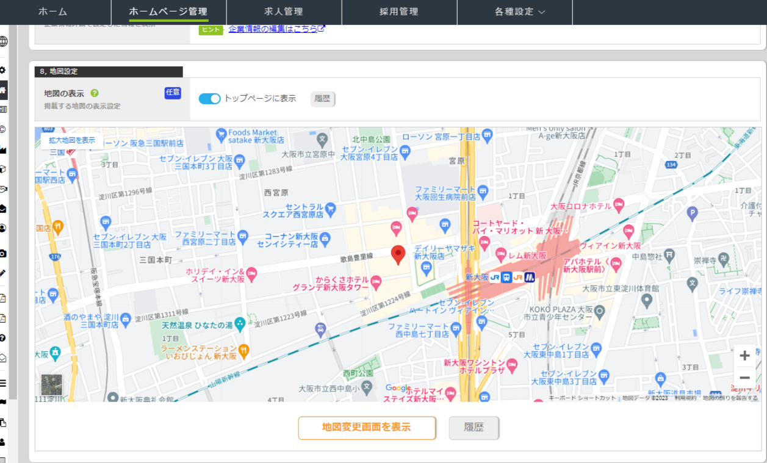The image size is (767, 463).
Task: Click the 任意 badge
Action: pos(173,93)
